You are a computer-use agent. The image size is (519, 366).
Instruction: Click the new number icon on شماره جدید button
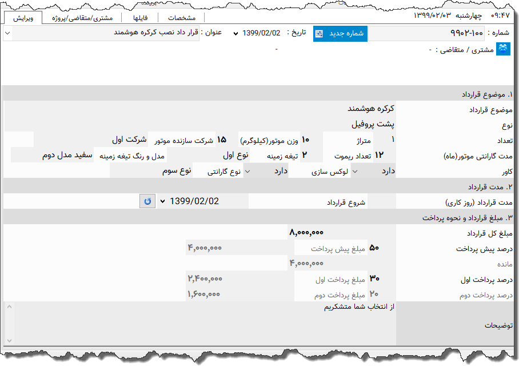(x=319, y=34)
